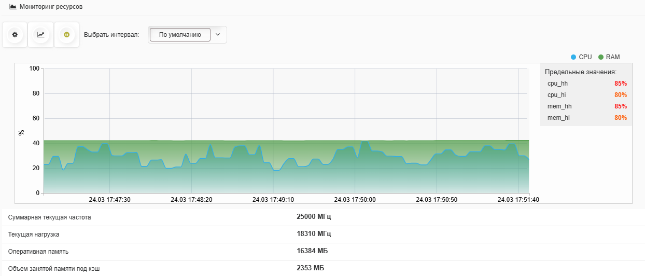
Task: Open the settings gear button
Action: point(15,35)
